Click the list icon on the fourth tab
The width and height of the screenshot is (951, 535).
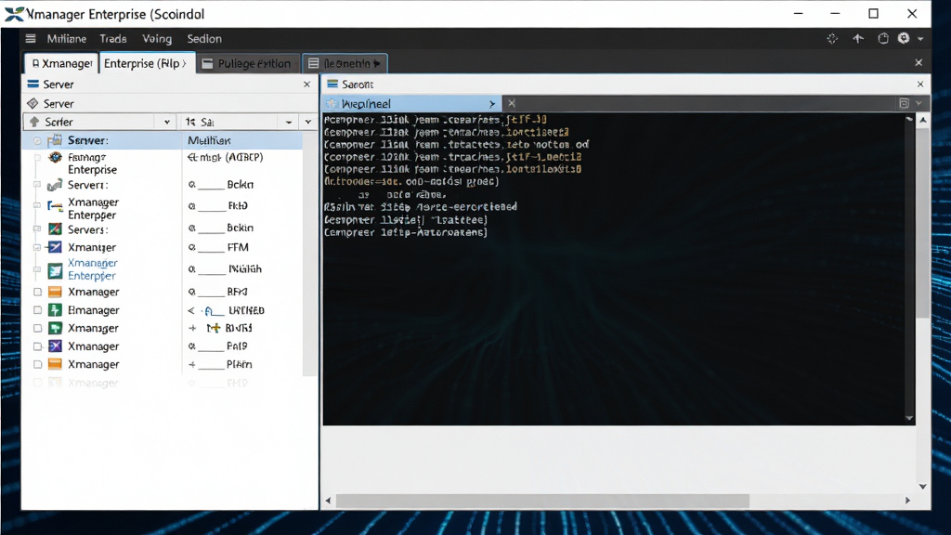click(314, 64)
